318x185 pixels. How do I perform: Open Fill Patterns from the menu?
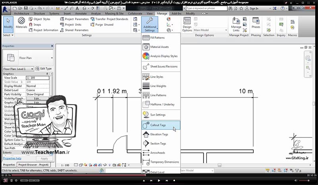pos(161,38)
